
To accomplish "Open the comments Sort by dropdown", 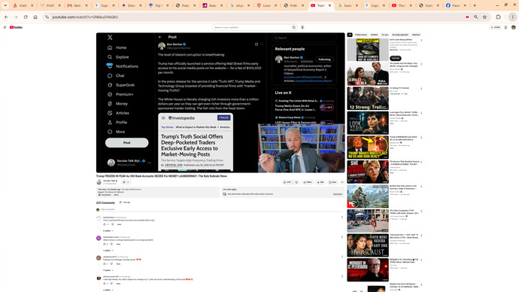I will (125, 202).
